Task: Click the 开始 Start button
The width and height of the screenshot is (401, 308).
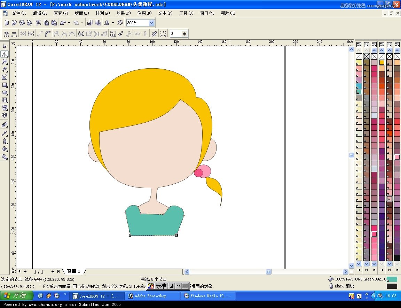Action: (17, 295)
